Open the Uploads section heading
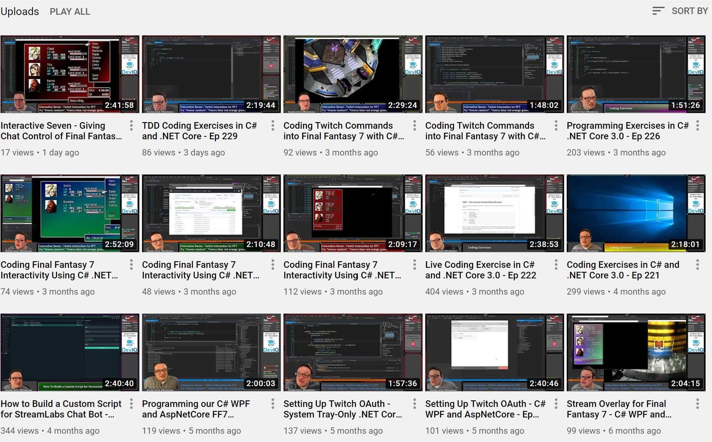This screenshot has height=442, width=712. [x=20, y=11]
